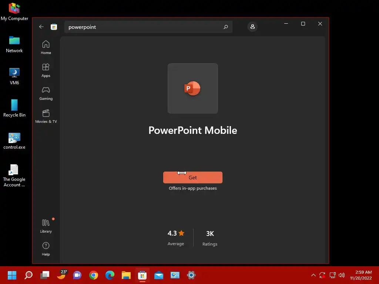Click the PowerPoint Mobile title text
Screen dimensions: 379x284
pos(192,130)
